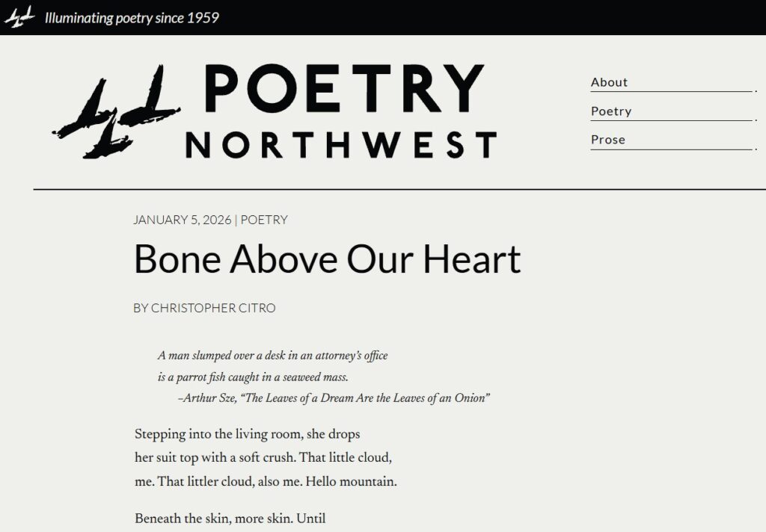This screenshot has height=532, width=766.
Task: Click the epigraph line about a parrot fish
Action: coord(253,377)
